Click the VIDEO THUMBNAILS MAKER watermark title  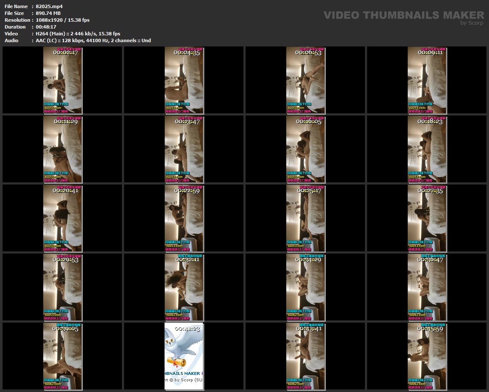coord(404,15)
